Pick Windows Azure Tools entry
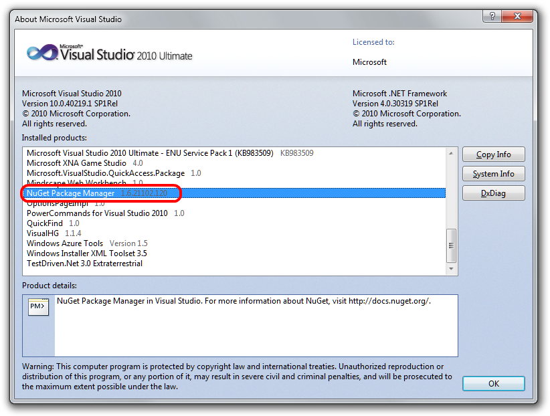This screenshot has height=416, width=550. [x=65, y=243]
